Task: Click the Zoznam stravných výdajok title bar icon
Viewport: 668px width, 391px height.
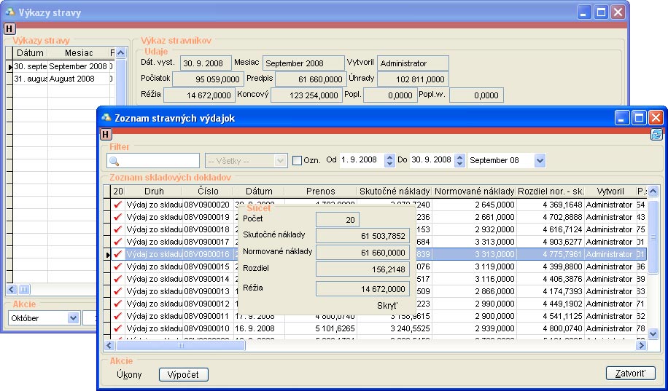Action: click(106, 117)
